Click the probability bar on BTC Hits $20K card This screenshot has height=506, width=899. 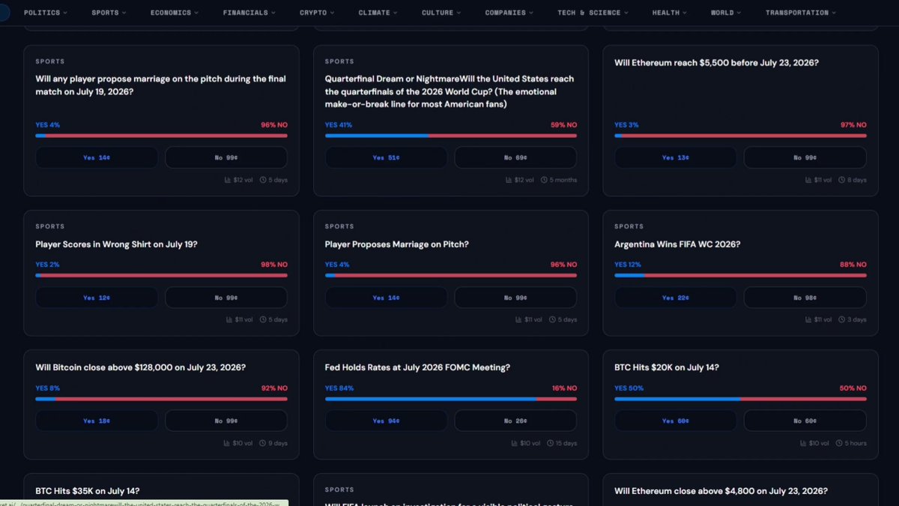point(740,399)
